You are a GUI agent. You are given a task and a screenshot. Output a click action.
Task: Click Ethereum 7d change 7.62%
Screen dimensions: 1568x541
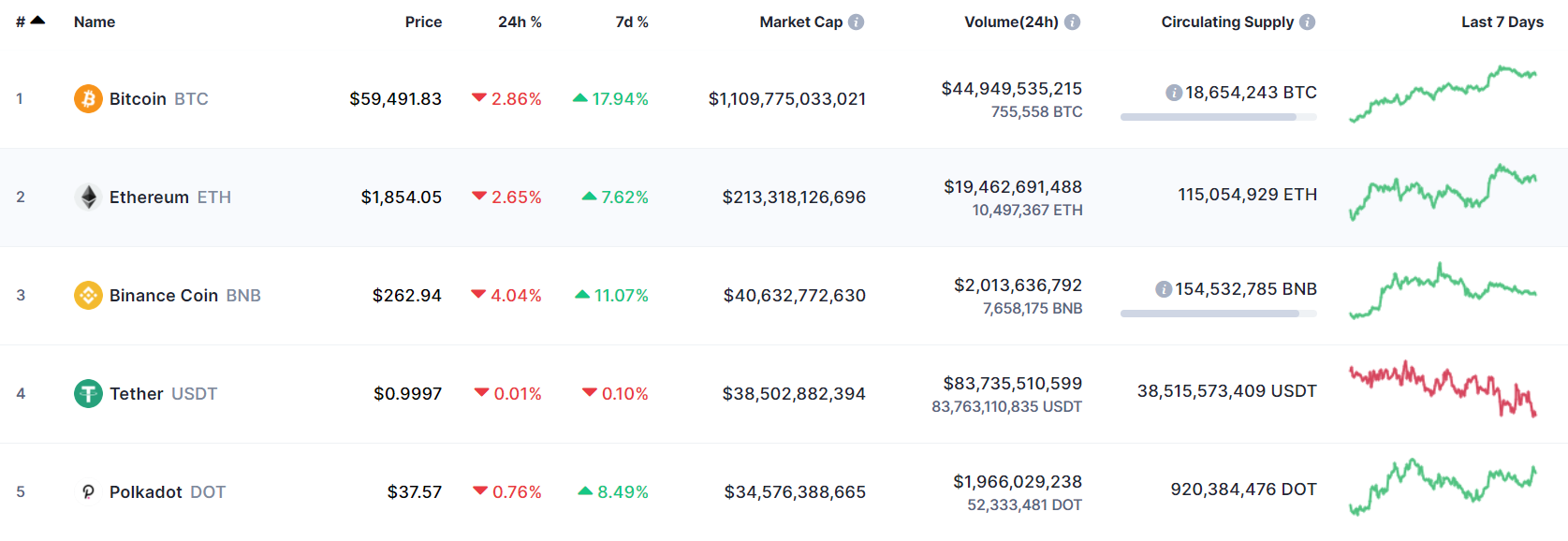616,197
